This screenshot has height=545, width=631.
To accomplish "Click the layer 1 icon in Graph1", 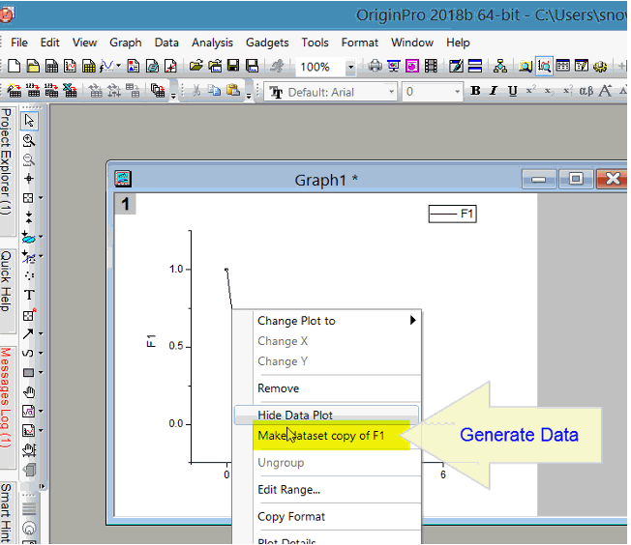I will click(x=125, y=204).
